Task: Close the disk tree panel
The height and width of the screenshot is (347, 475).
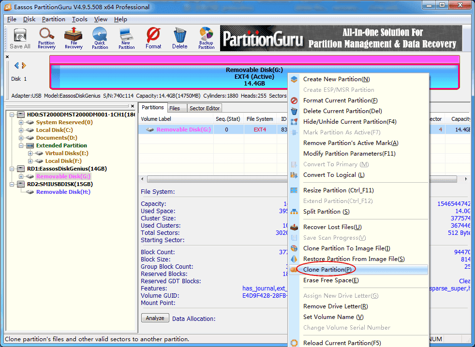Action: (133, 106)
